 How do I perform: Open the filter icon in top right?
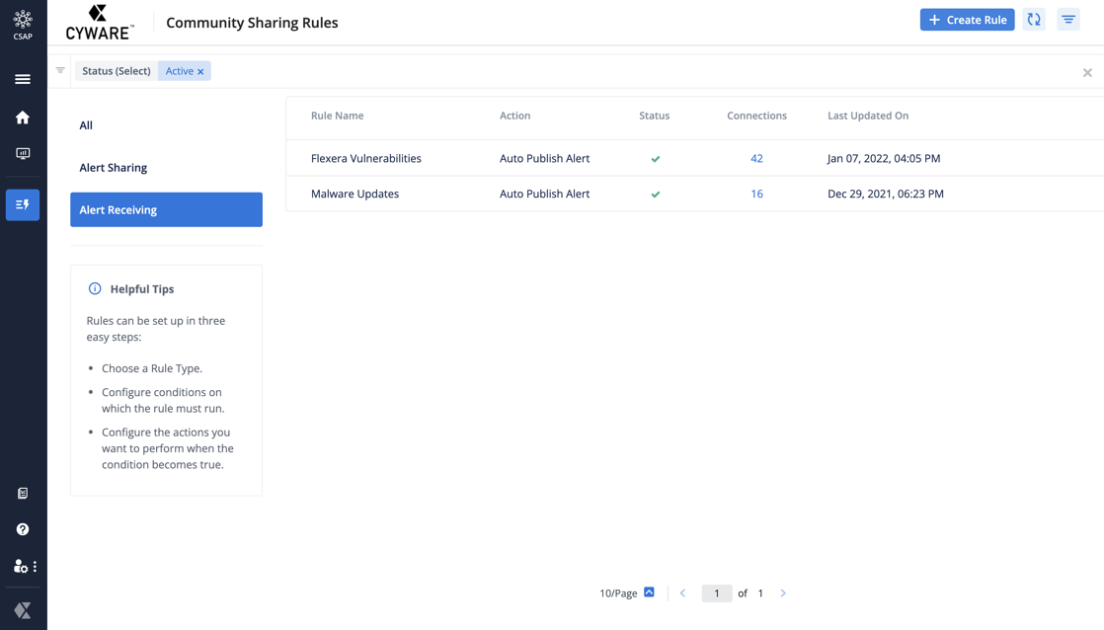tap(1068, 20)
